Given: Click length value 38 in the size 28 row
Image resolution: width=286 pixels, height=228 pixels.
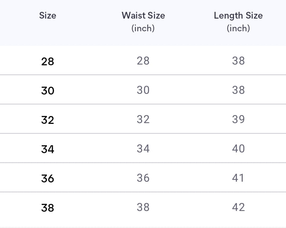Looking at the screenshot, I should click(x=238, y=61).
